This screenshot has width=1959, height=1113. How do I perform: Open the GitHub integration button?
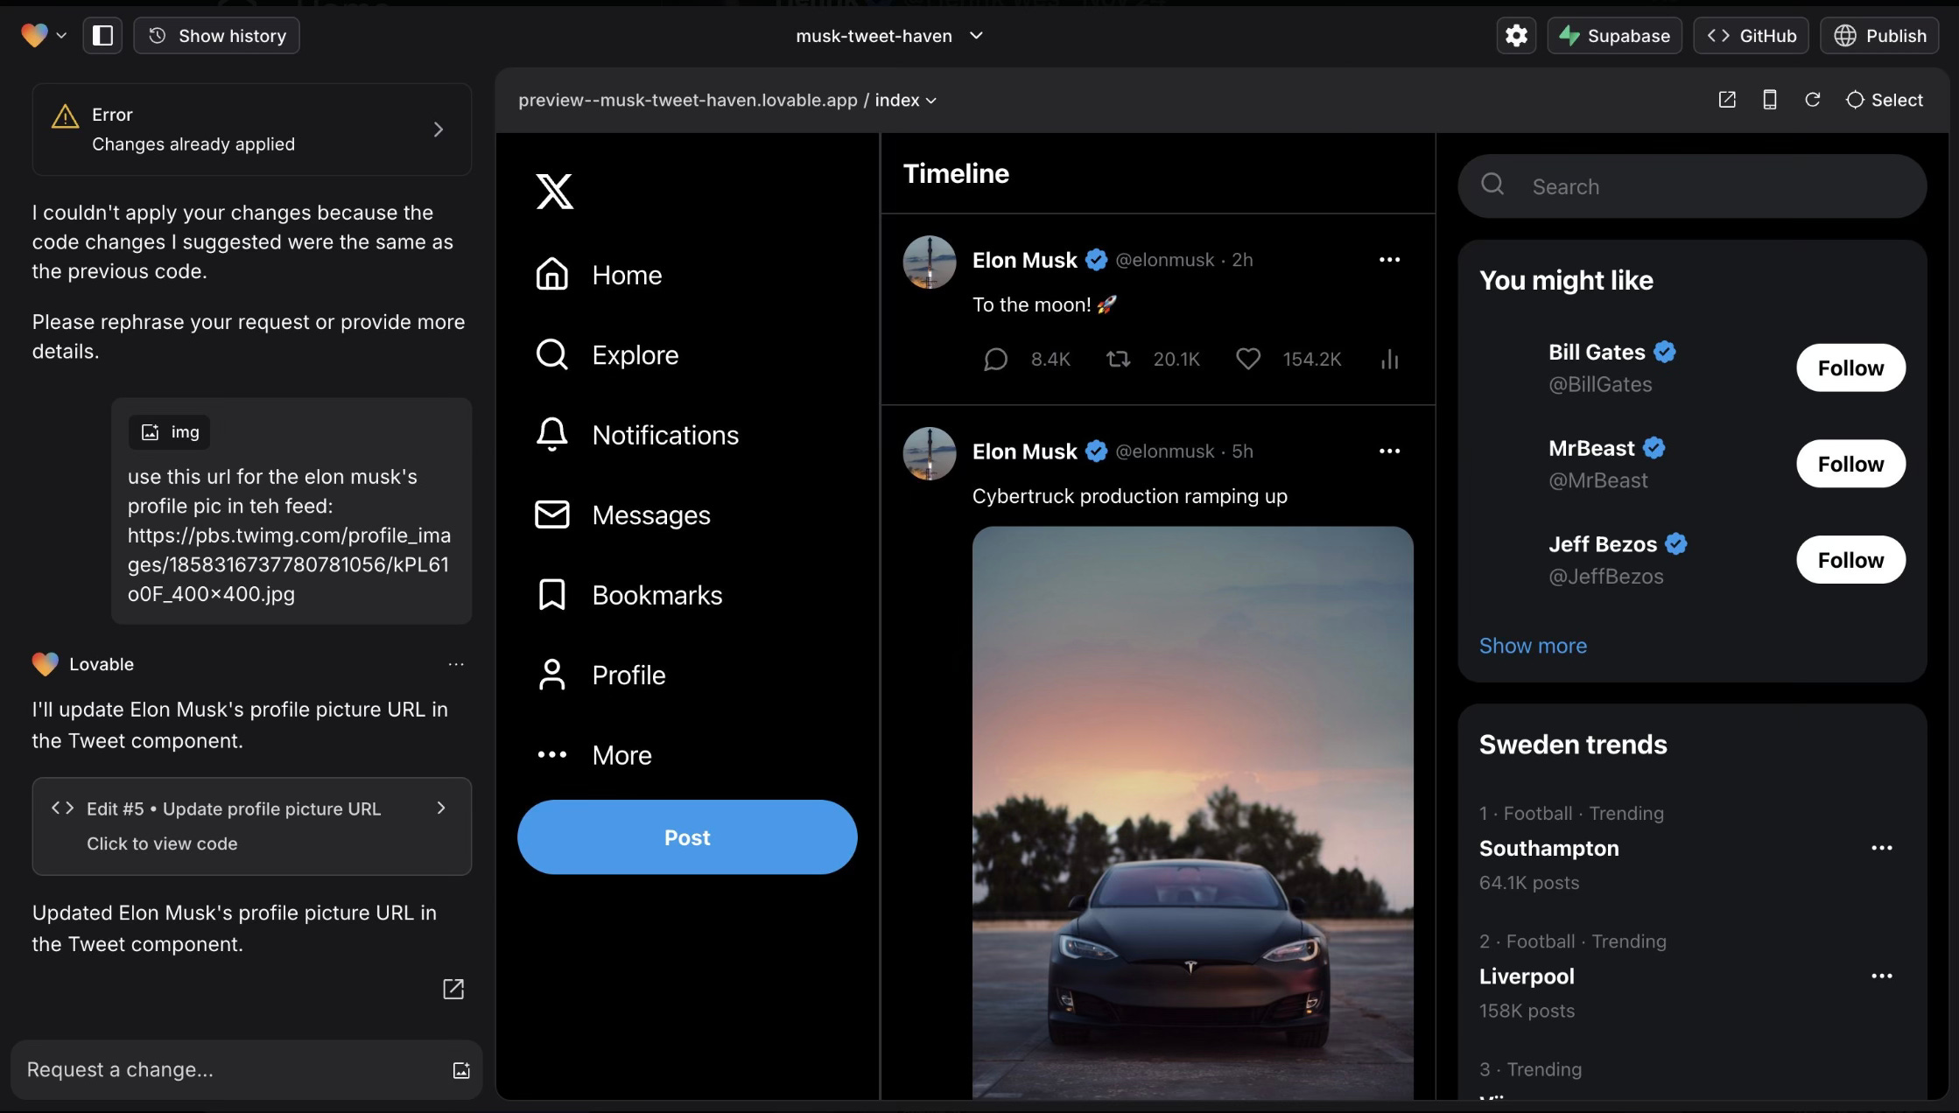[1751, 35]
